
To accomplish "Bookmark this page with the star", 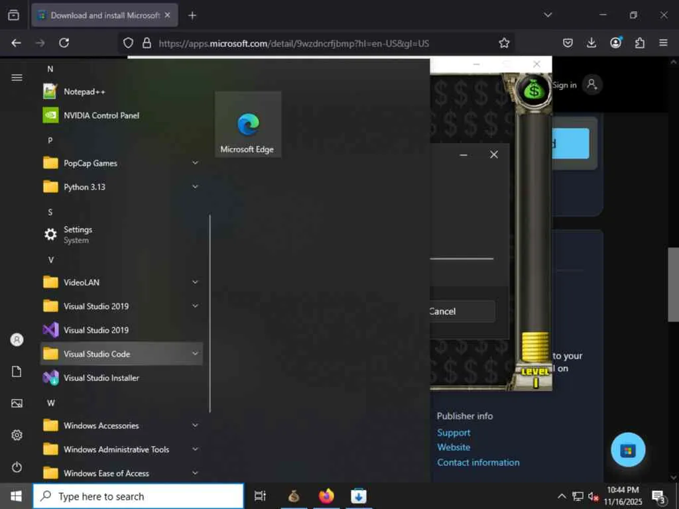I will pyautogui.click(x=504, y=43).
